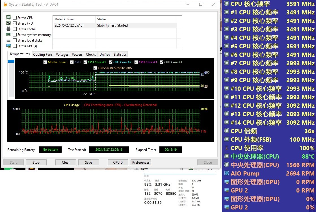Image resolution: width=316 pixels, height=212 pixels.
Task: Switch to the Temperatures tab
Action: click(x=20, y=54)
